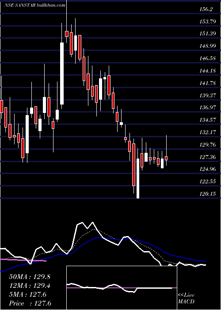Click the MACD inset chart panel
Image resolution: width=221 pixels, height=310 pixels.
coord(122,288)
